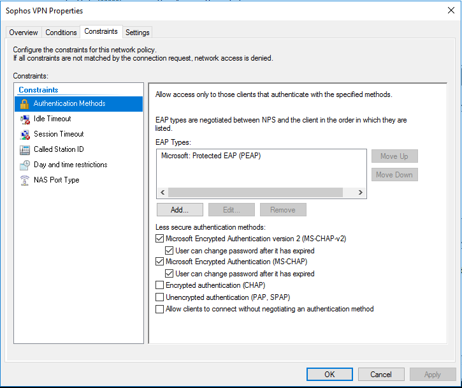Click the EAP Types scrollbar left arrow
Screen dimensions: 462x388
pyautogui.click(x=162, y=192)
